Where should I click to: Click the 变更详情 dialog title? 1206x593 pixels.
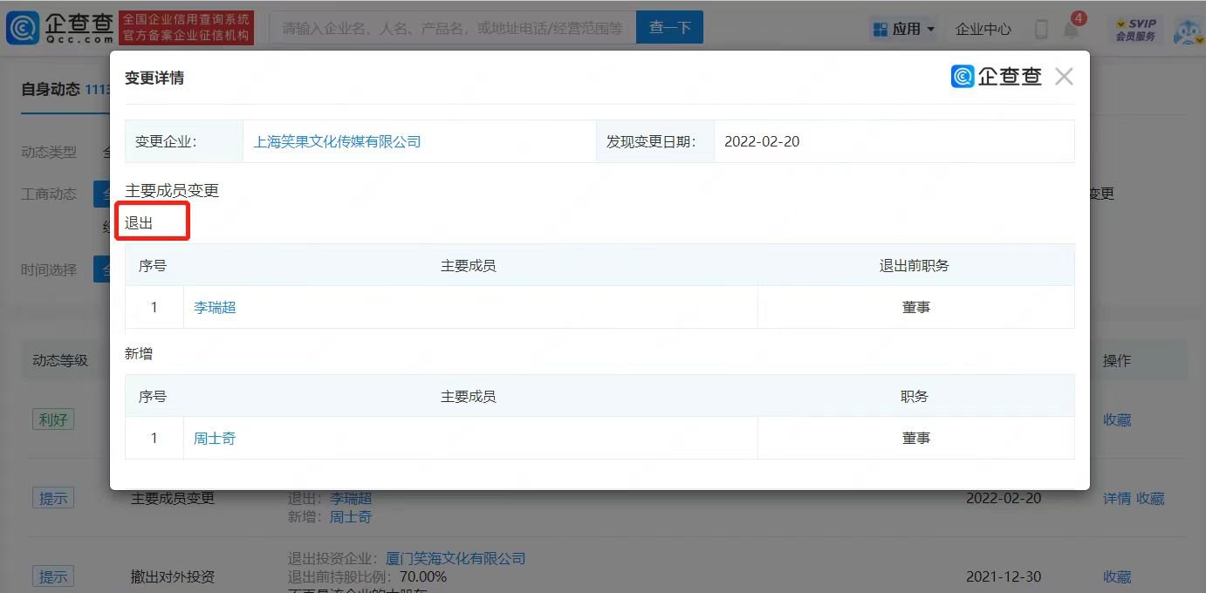point(154,78)
